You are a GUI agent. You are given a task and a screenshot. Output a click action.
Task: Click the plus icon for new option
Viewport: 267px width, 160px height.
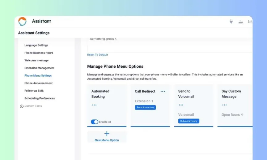pos(107,134)
